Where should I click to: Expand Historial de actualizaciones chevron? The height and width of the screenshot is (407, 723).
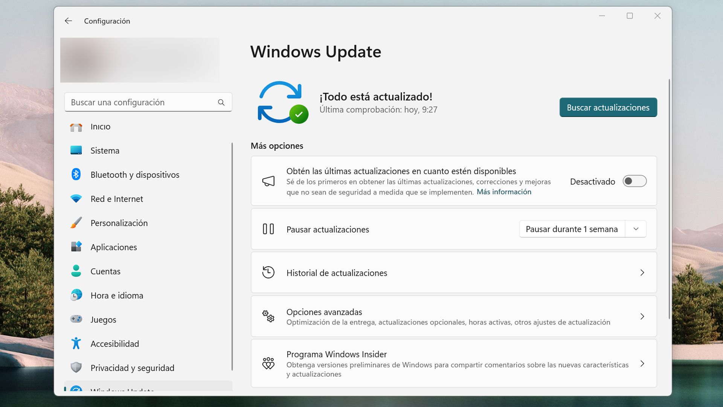pyautogui.click(x=642, y=272)
